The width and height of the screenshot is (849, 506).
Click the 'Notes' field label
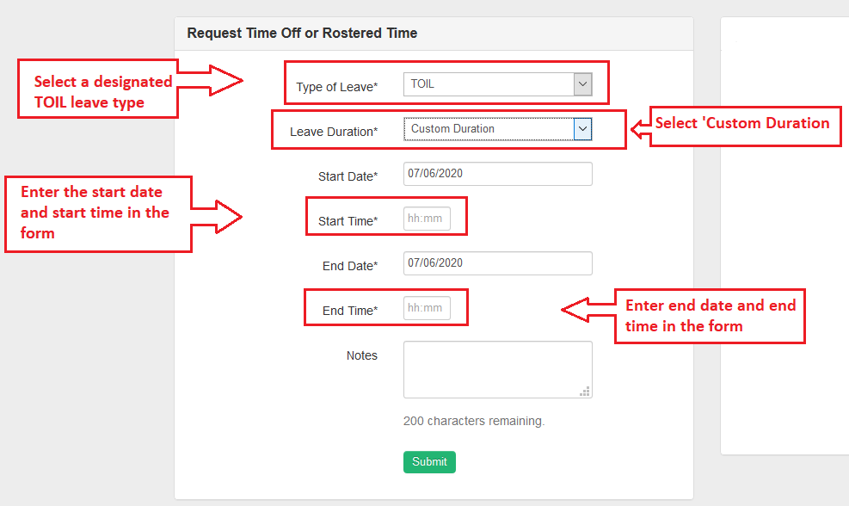(x=361, y=355)
